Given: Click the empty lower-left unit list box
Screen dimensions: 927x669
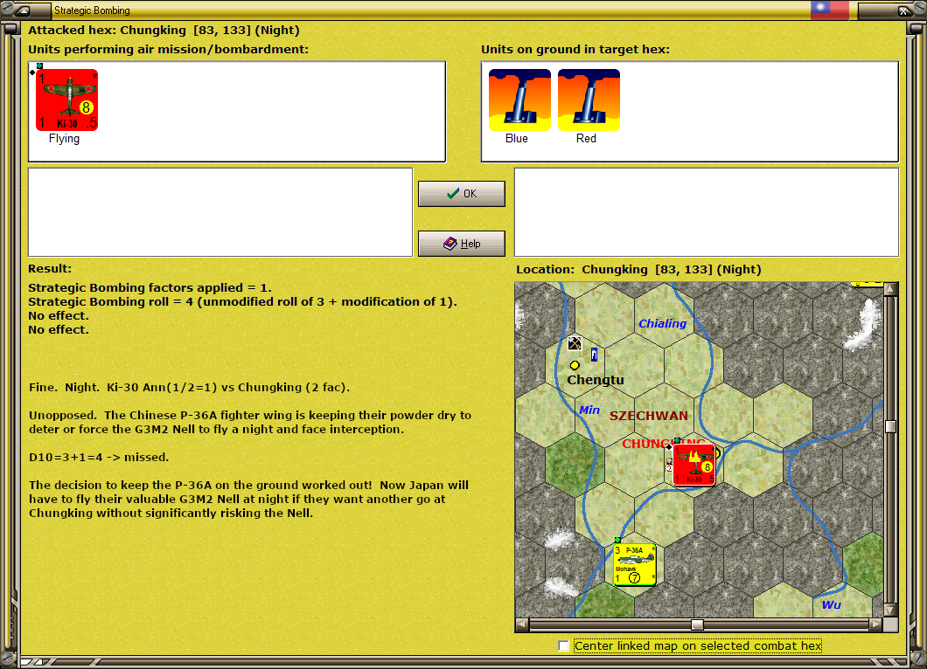Looking at the screenshot, I should [220, 212].
